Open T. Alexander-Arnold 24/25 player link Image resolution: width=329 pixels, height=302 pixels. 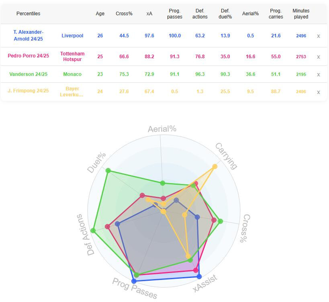coord(29,35)
